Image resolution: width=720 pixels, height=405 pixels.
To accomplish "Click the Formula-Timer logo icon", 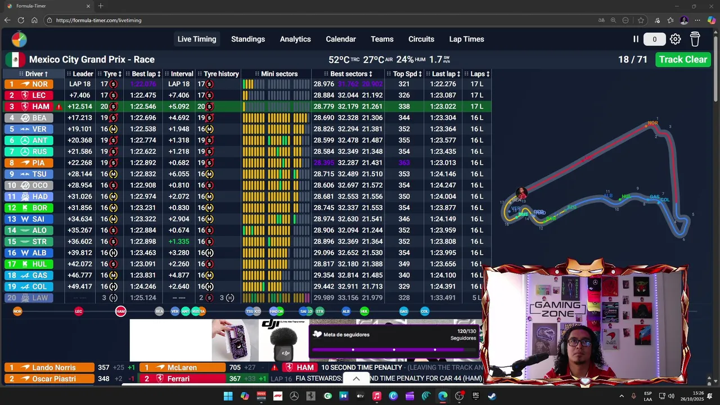I will [x=19, y=39].
